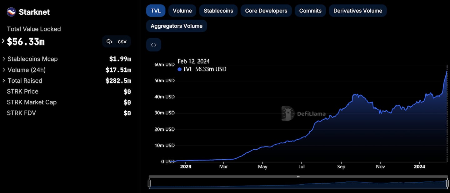Screen dimensions: 450x193
Task: Click the 10m USD axis label
Action: [165, 145]
